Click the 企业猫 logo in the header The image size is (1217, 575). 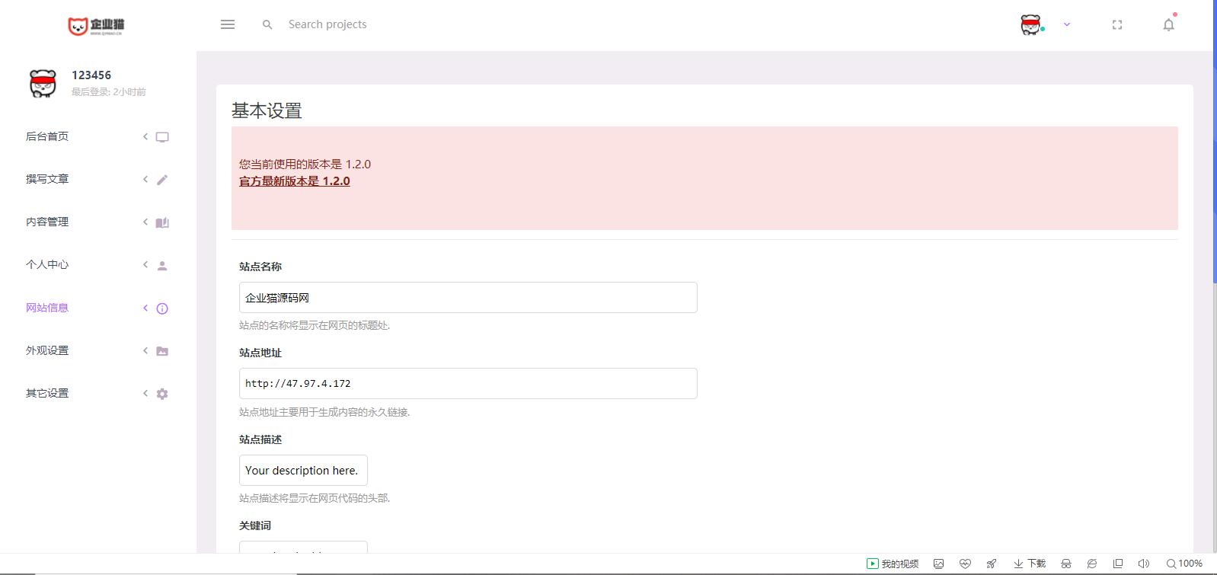click(x=96, y=26)
